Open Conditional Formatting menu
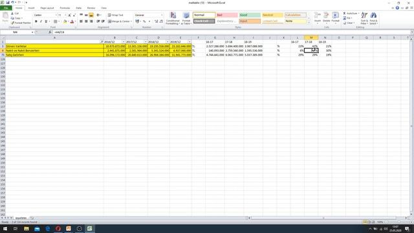The height and width of the screenshot is (233, 414). 173,18
